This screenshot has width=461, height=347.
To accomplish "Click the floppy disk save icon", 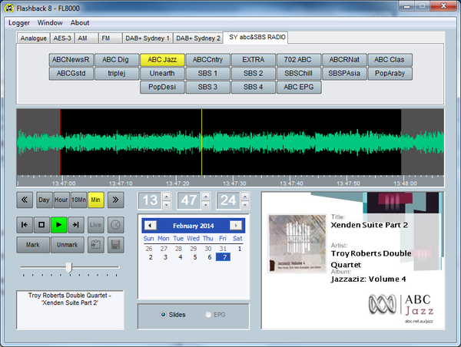I will coord(115,245).
